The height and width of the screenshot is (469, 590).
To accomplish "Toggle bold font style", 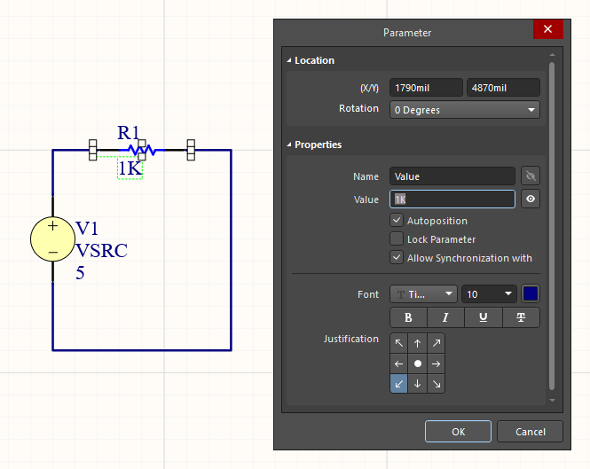I will [408, 317].
